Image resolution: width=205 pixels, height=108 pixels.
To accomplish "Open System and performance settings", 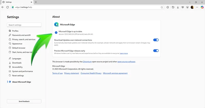I will click(22, 71).
